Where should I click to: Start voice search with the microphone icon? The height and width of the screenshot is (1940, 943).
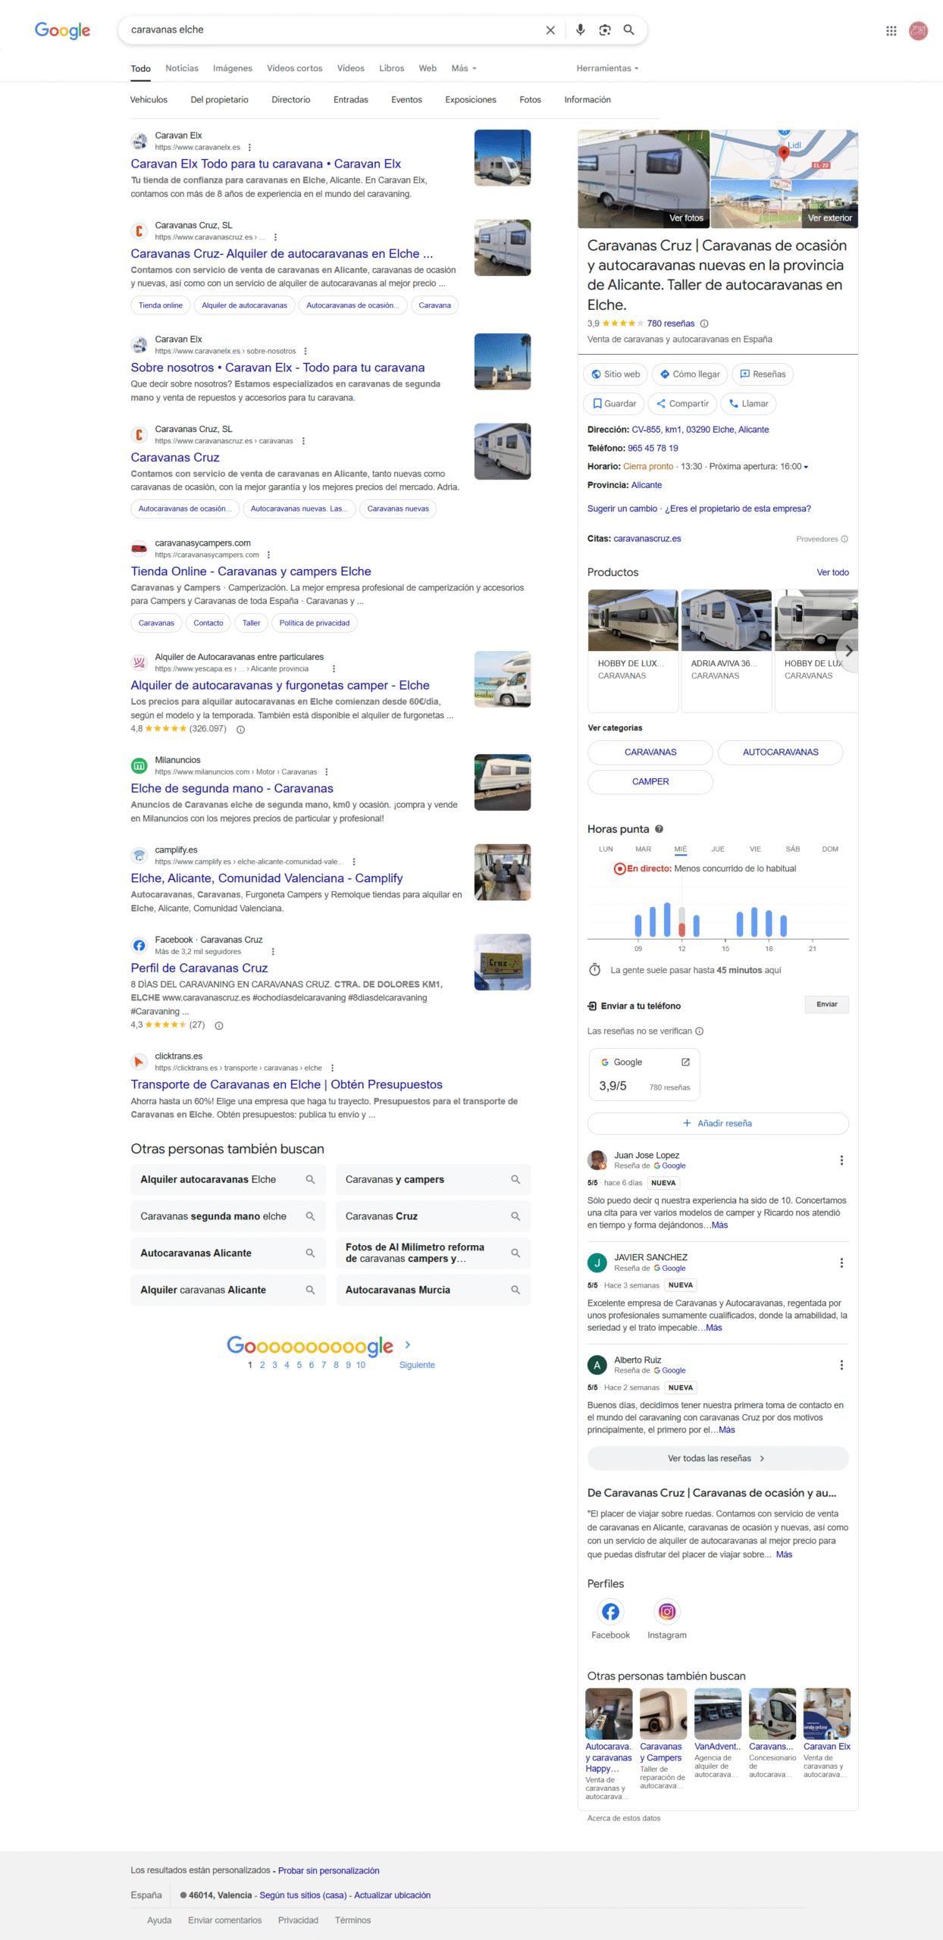pyautogui.click(x=580, y=30)
